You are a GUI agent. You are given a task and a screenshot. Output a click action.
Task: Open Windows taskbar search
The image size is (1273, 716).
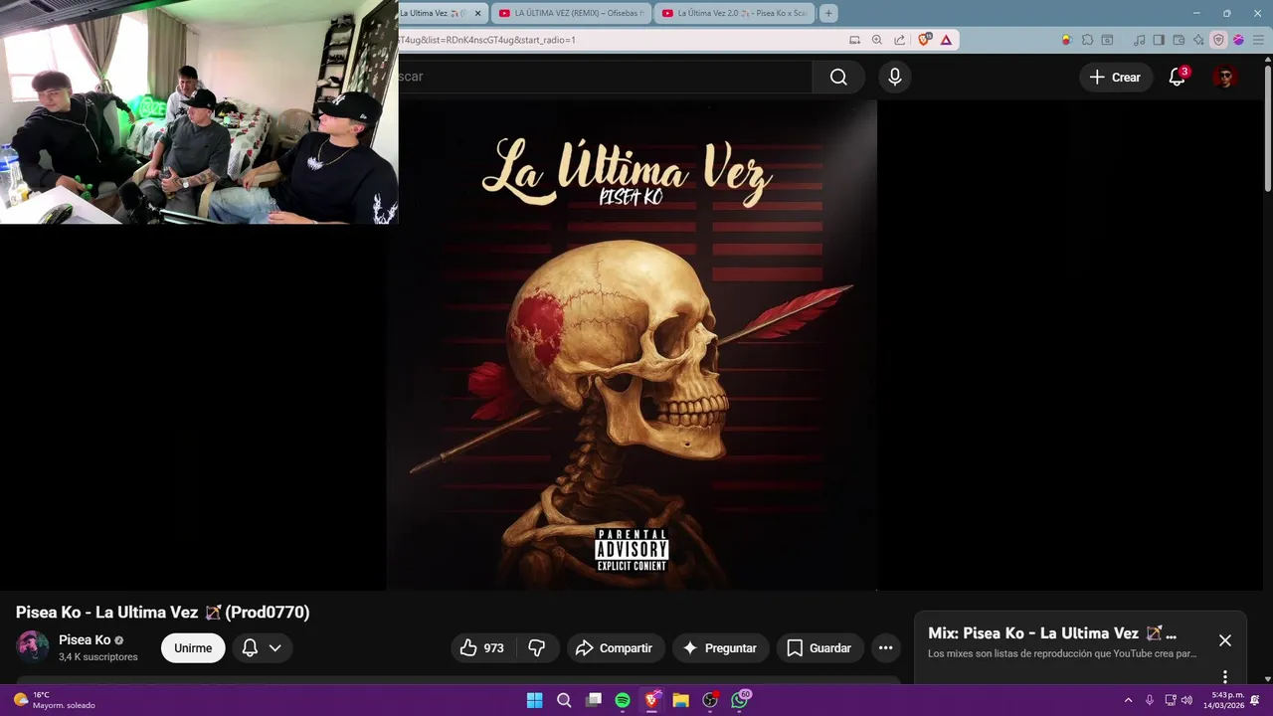pos(564,700)
